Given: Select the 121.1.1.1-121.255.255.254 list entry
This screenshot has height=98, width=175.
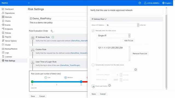Looking at the screenshot, I should [x=110, y=48].
